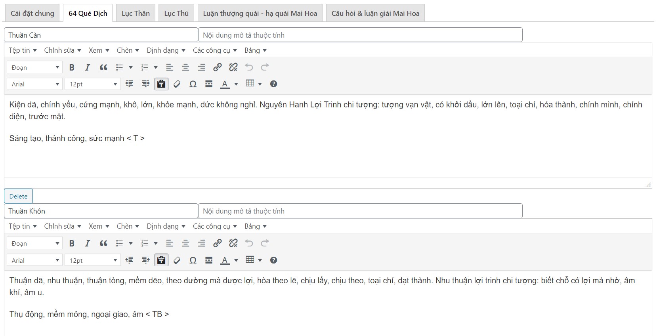Apply text color in Thuần Càn editor

tap(225, 84)
